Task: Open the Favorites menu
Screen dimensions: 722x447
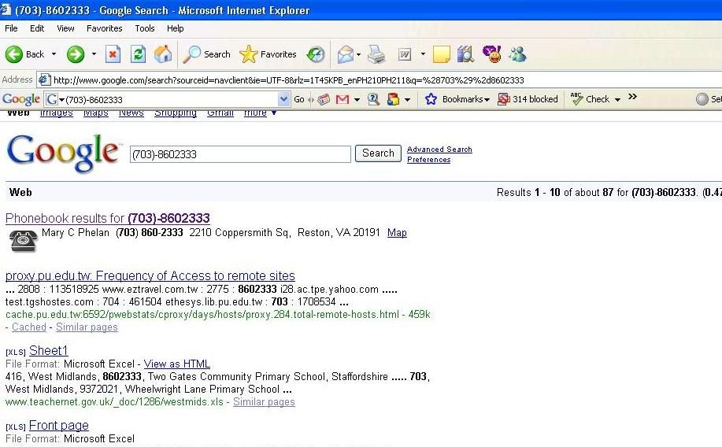Action: click(x=104, y=28)
